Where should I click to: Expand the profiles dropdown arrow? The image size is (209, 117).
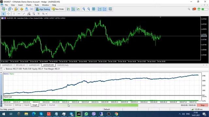tap(12, 9)
